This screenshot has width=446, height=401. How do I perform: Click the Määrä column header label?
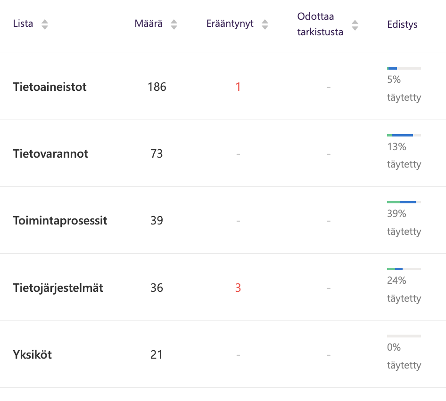[x=149, y=24]
